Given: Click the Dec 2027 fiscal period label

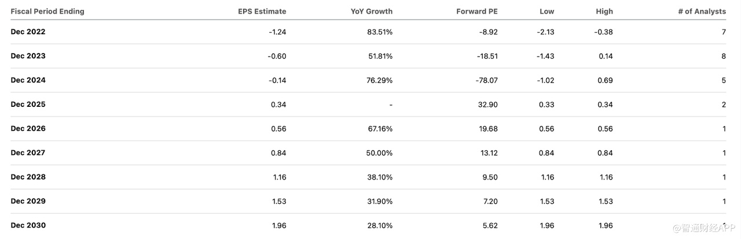Looking at the screenshot, I should [28, 153].
